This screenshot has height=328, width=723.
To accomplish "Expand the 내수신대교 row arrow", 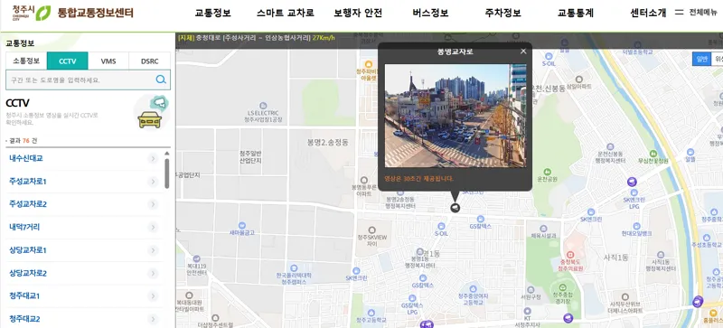I will (x=153, y=159).
